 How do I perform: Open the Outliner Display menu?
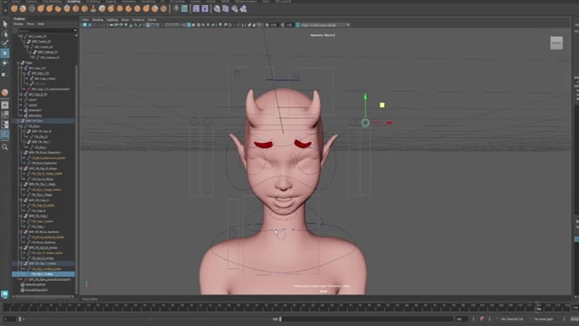18,24
